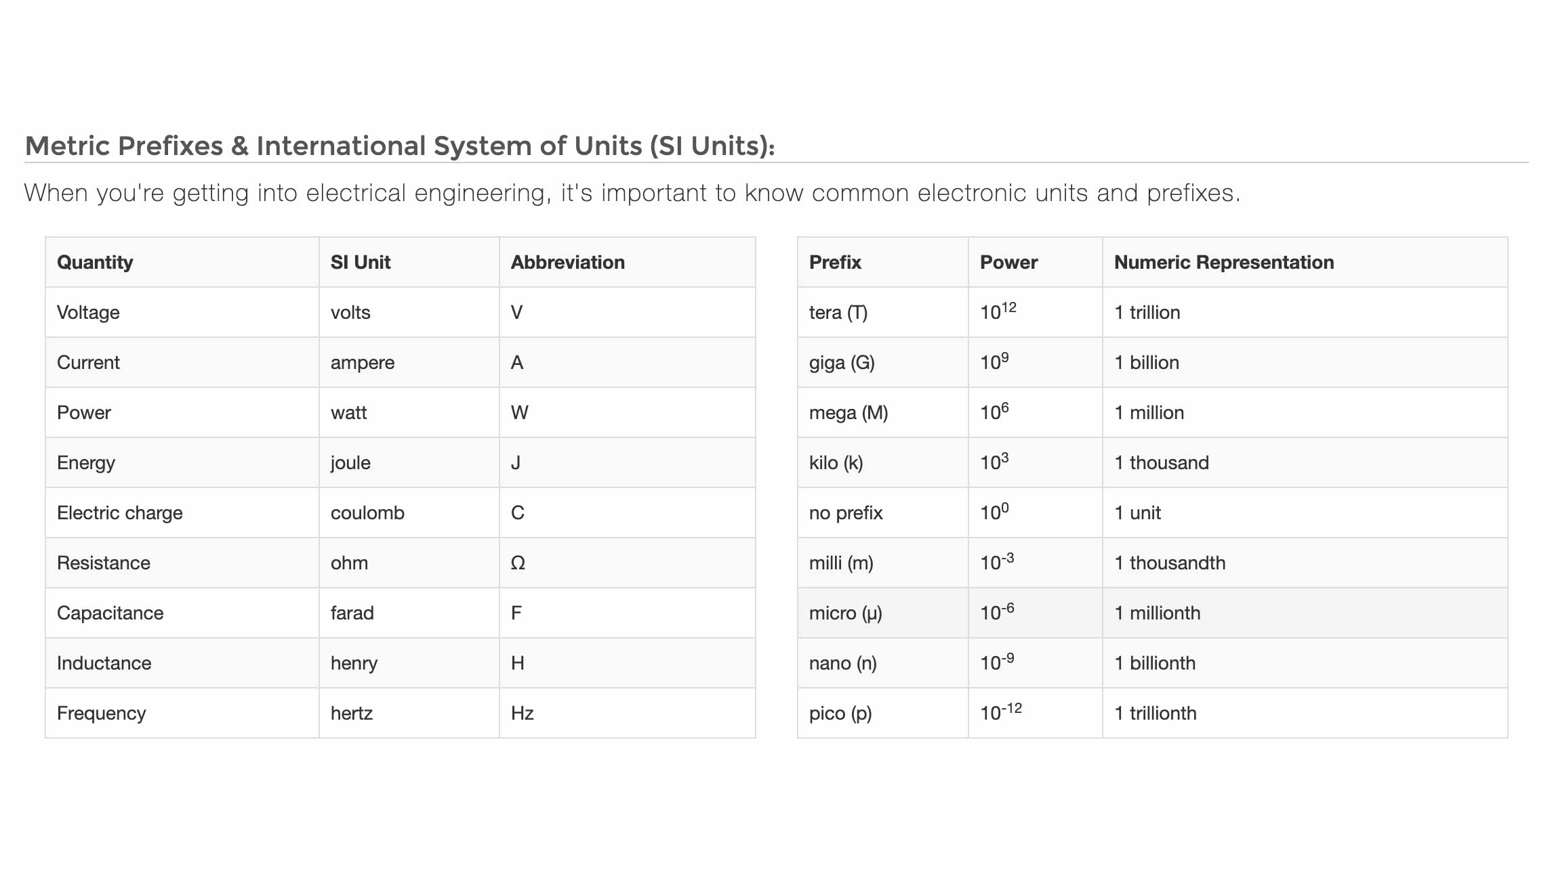Select the 1 billion cell

click(x=1147, y=363)
